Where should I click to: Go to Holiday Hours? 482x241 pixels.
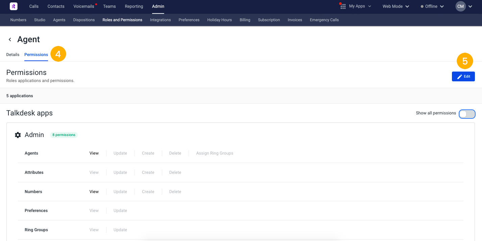pos(220,20)
